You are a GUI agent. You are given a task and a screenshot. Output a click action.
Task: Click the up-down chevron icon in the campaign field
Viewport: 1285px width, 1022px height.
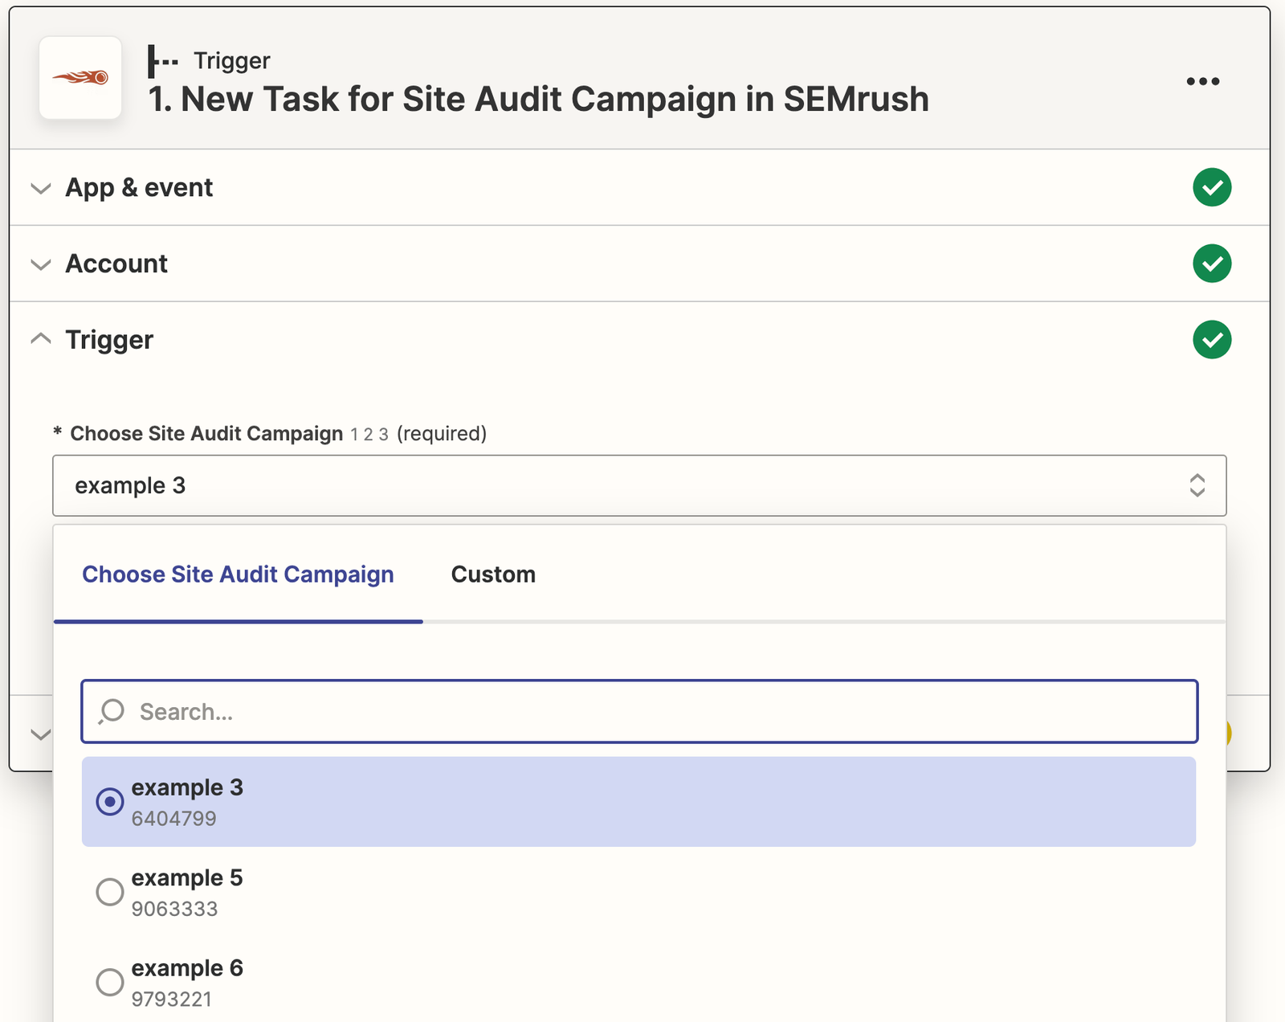(1197, 485)
